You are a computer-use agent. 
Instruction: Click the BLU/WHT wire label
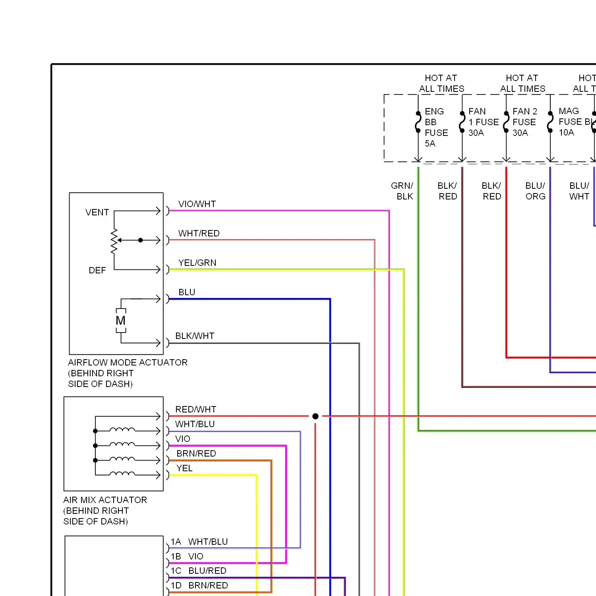click(579, 191)
